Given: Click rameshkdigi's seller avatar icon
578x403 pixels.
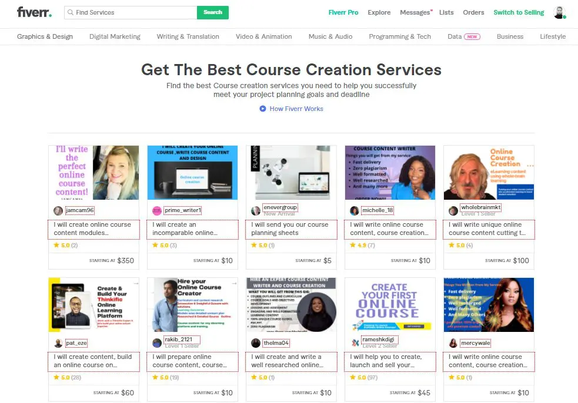Looking at the screenshot, I should pos(355,343).
